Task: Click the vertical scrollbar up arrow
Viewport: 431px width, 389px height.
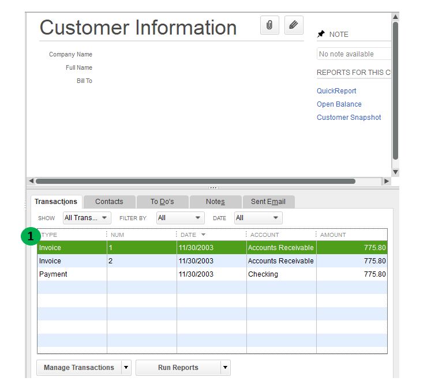Action: (x=395, y=17)
